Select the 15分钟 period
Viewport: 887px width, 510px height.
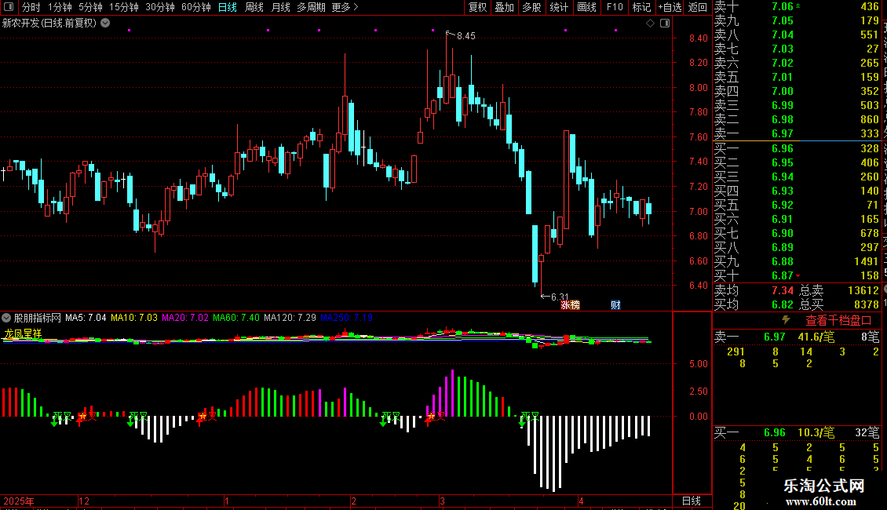click(x=123, y=7)
